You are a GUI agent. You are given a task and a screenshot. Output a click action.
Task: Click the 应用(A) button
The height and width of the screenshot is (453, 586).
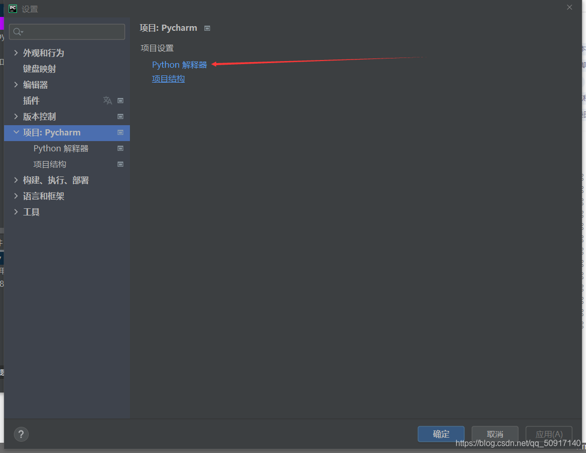(549, 434)
